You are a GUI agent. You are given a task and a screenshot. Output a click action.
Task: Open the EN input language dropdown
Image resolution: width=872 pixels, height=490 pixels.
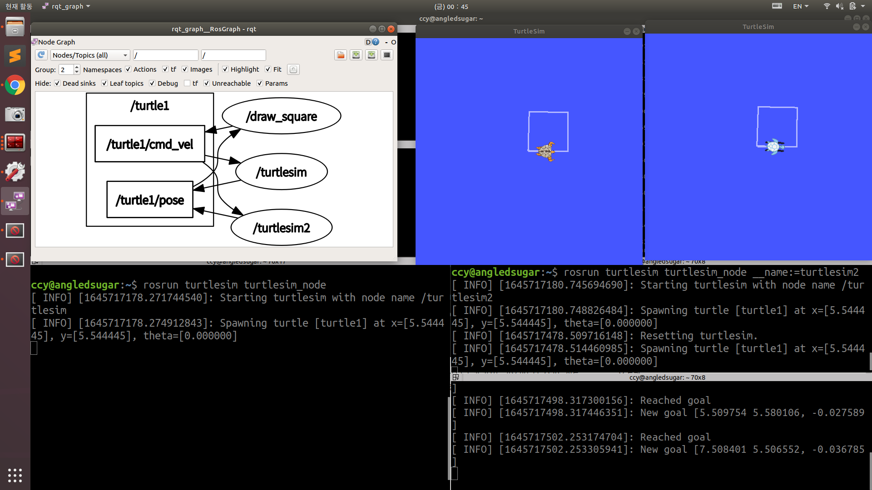pos(801,6)
